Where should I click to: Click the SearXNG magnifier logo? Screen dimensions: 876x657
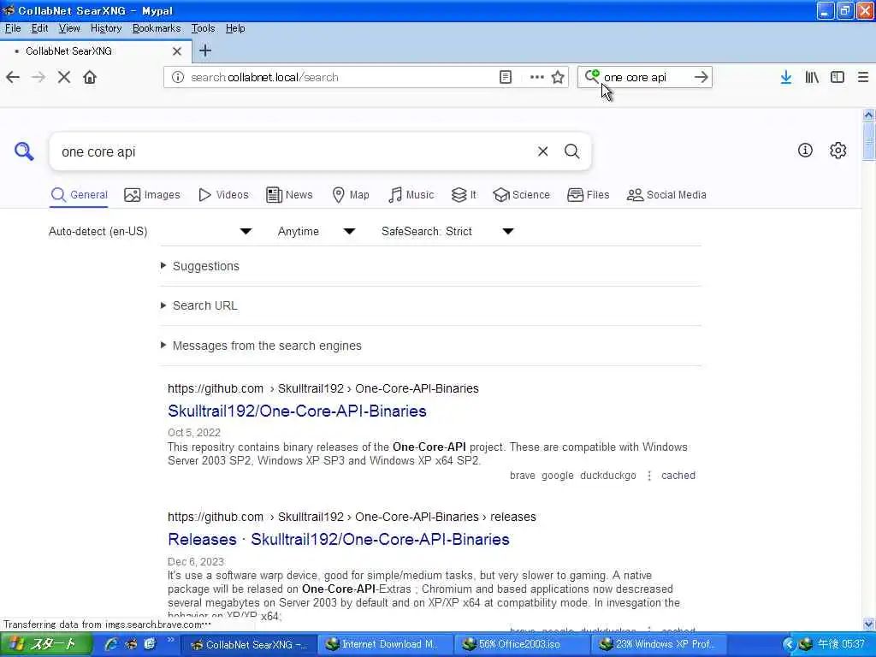tap(24, 151)
